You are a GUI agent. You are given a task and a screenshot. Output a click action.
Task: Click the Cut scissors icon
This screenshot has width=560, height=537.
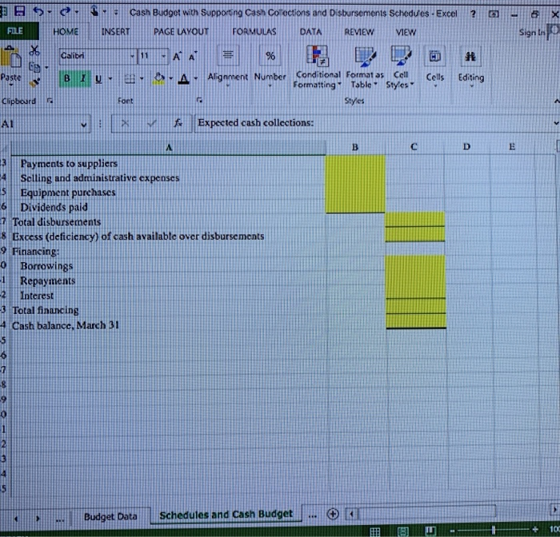point(34,50)
